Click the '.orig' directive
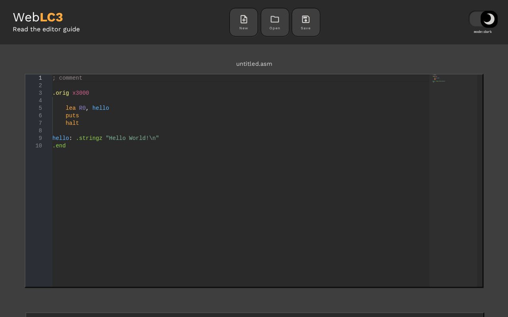 [x=61, y=93]
